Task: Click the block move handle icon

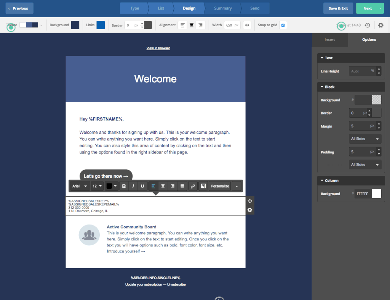Action: [x=250, y=201]
